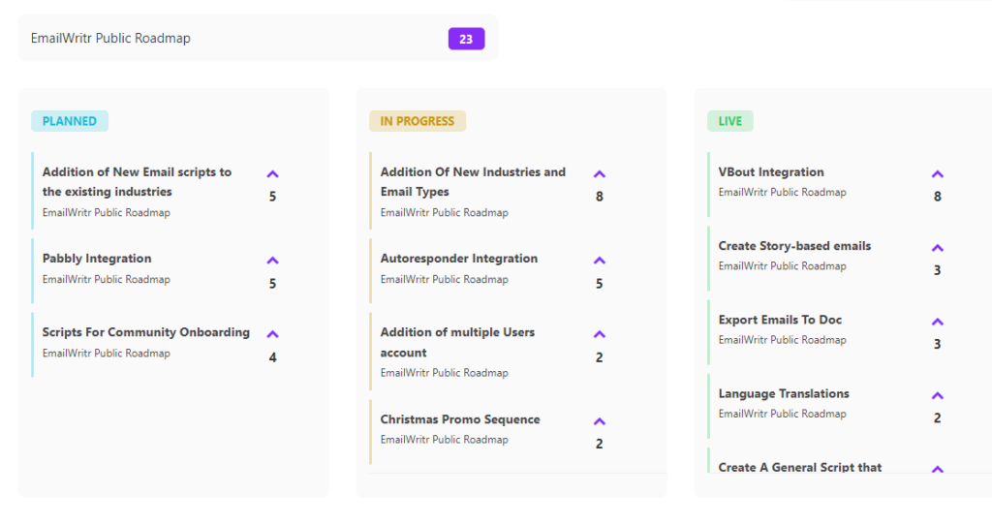The width and height of the screenshot is (992, 525).
Task: Open the Pabbly Integration post
Action: pos(97,258)
